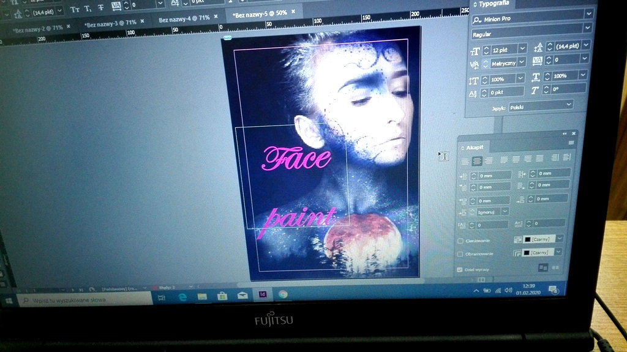The height and width of the screenshot is (352, 627).
Task: Open Cieniowanie color [Czarny] dropdown
Action: pos(560,238)
